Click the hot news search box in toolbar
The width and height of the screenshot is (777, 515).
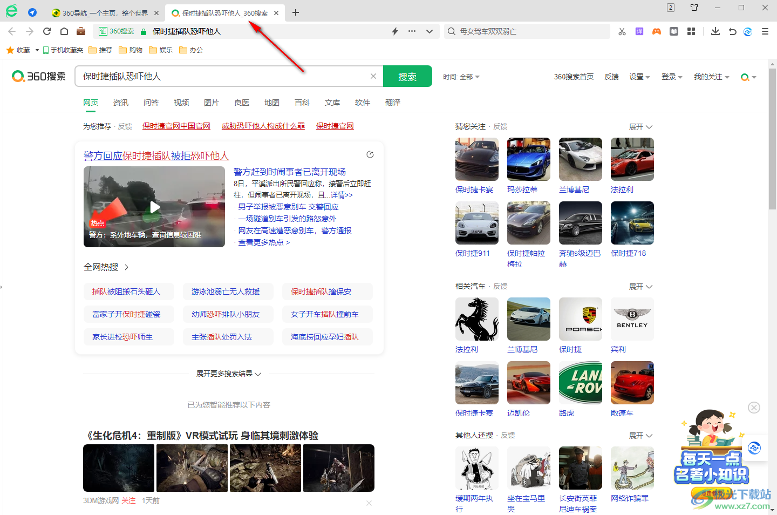tap(527, 31)
